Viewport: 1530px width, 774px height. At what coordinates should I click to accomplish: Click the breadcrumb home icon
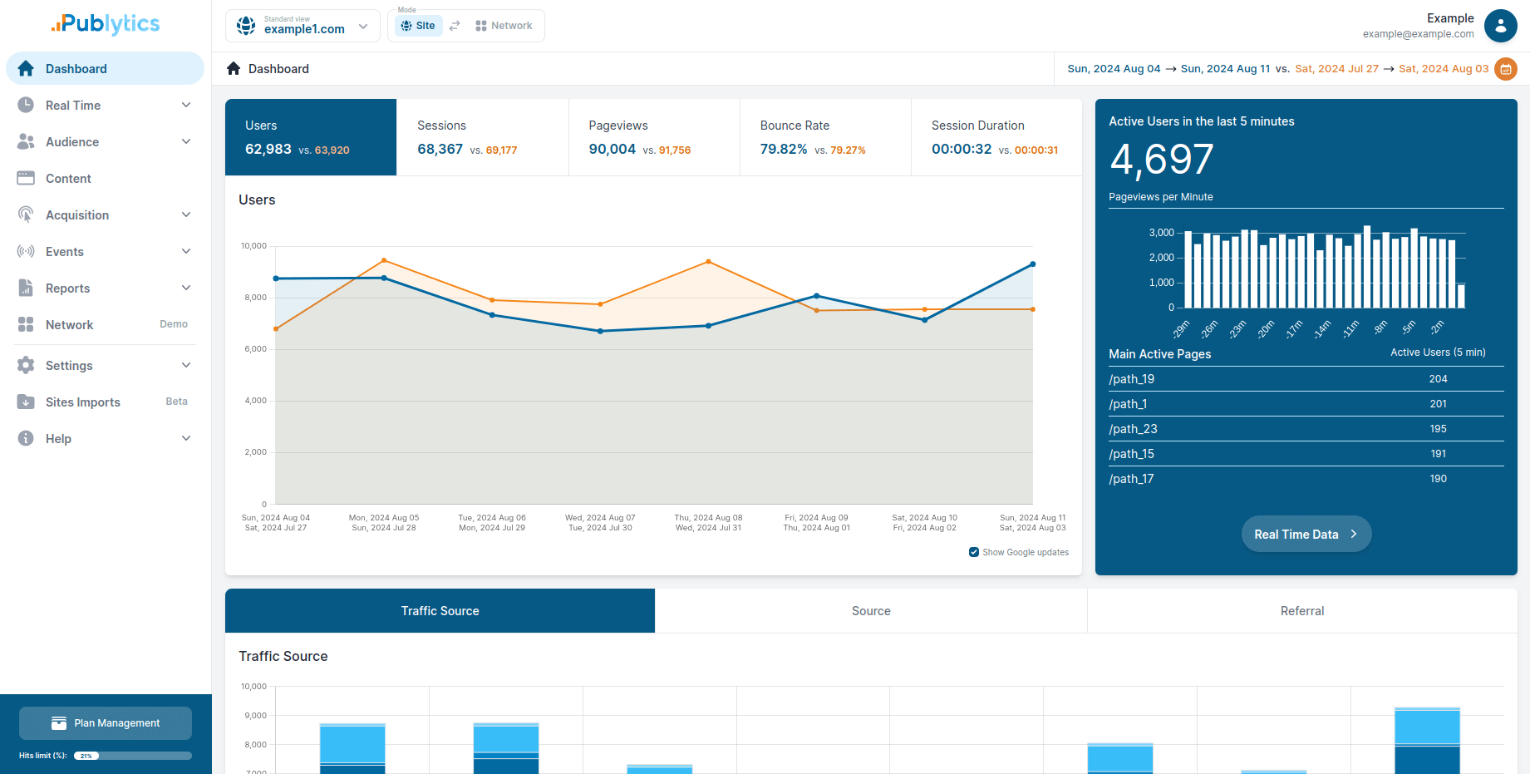[234, 69]
